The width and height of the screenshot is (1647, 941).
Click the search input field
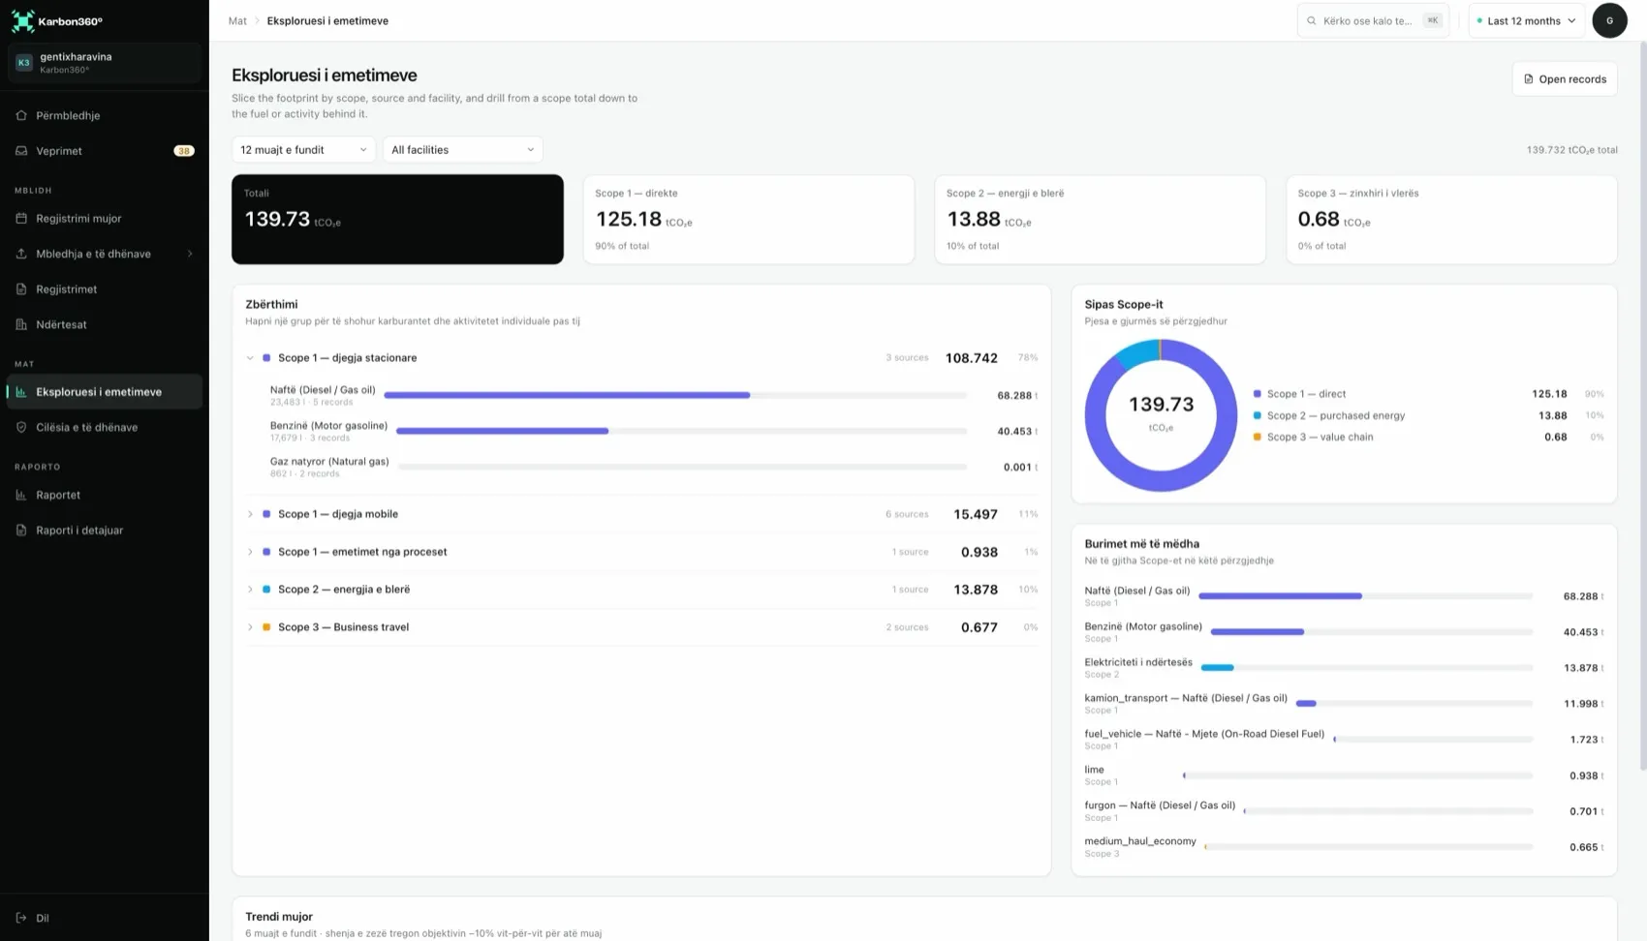point(1373,20)
